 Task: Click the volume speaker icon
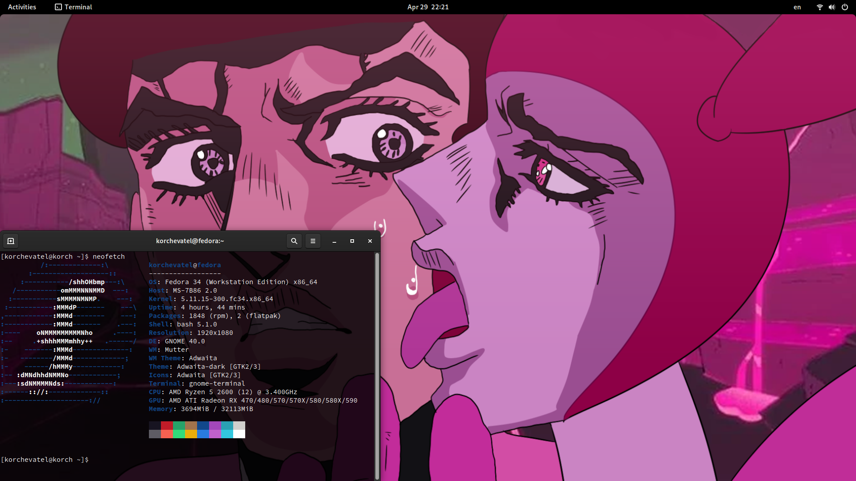[x=832, y=7]
